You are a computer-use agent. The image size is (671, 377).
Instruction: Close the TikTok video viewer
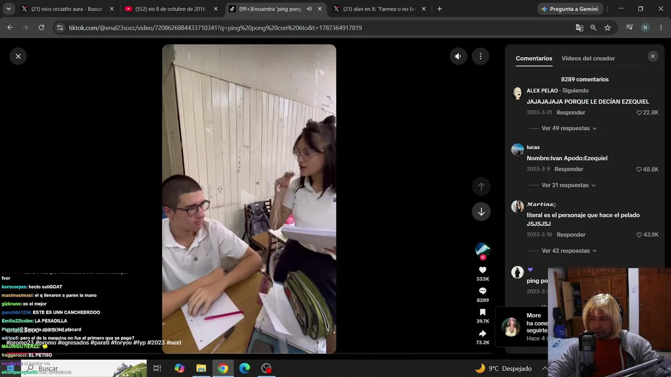point(18,56)
